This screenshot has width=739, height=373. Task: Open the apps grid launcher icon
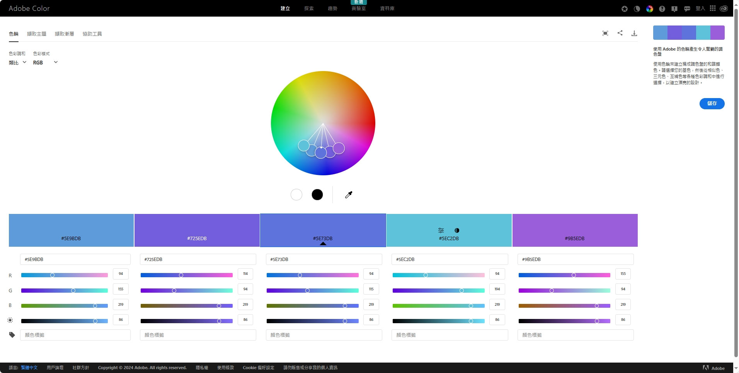pyautogui.click(x=713, y=8)
